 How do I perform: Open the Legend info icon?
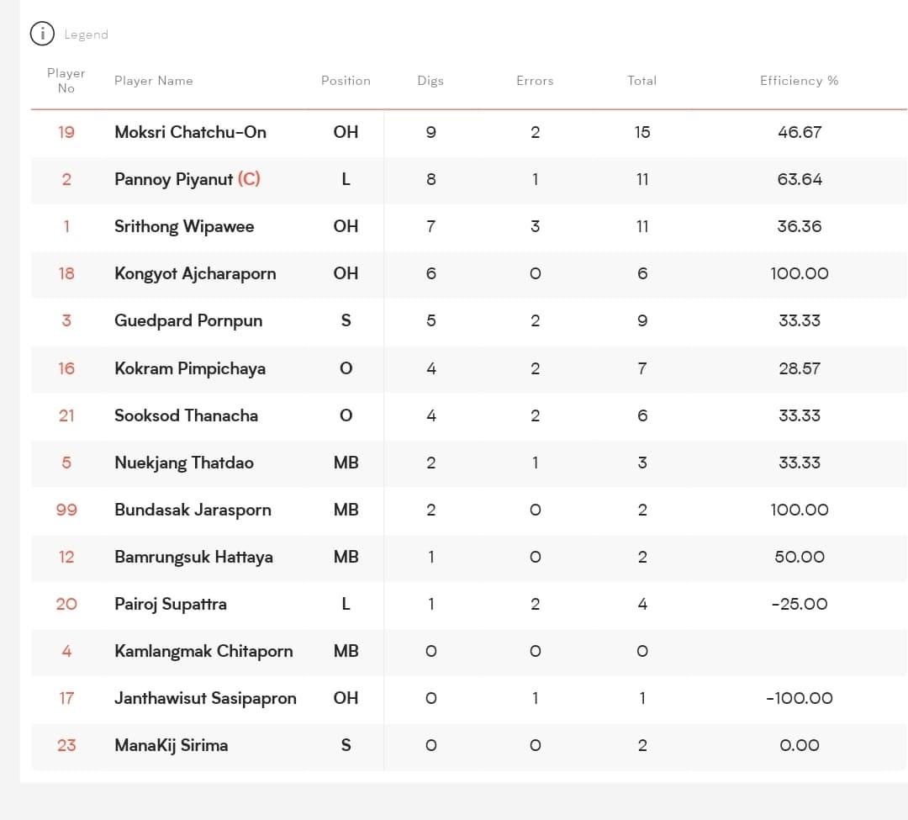tap(42, 34)
